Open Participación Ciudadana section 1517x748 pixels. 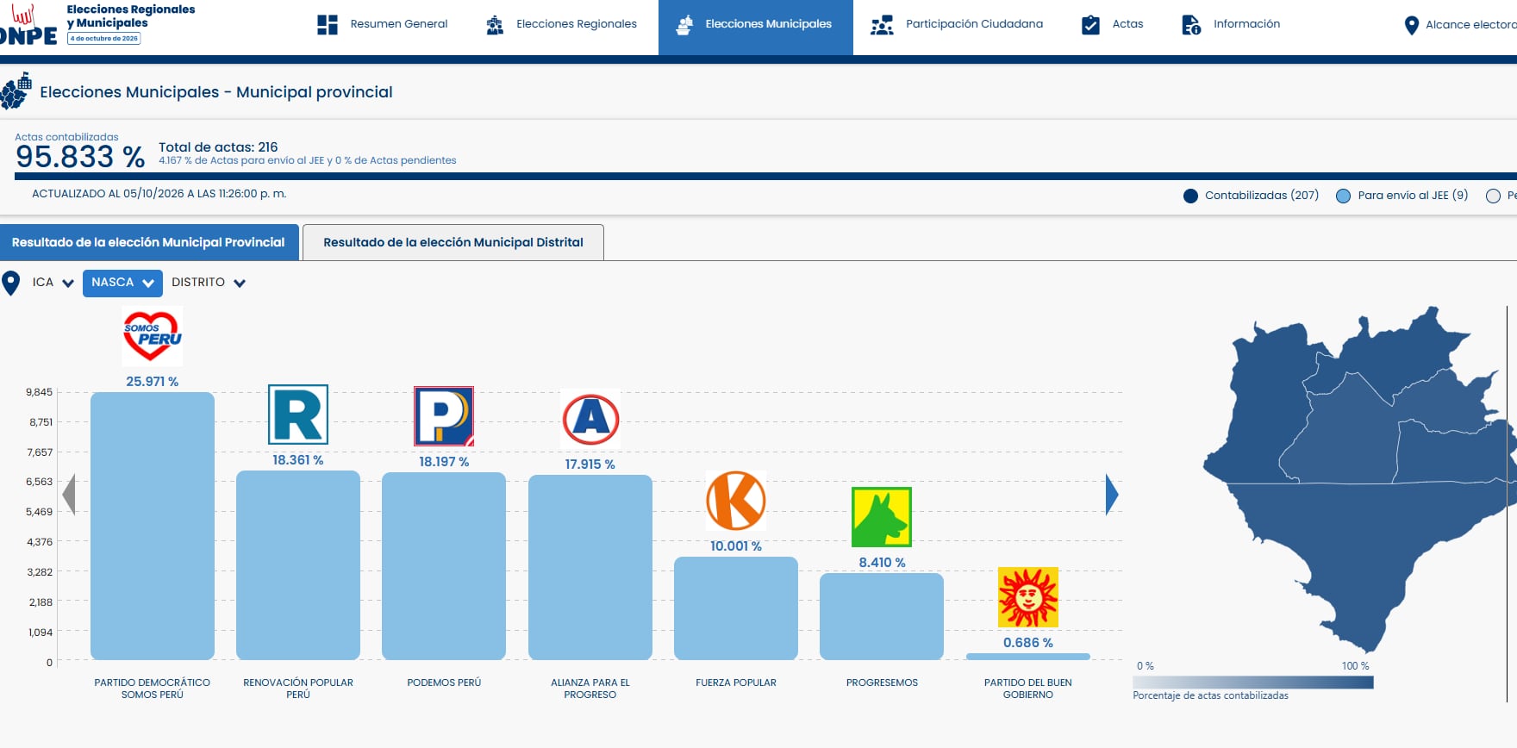[958, 25]
